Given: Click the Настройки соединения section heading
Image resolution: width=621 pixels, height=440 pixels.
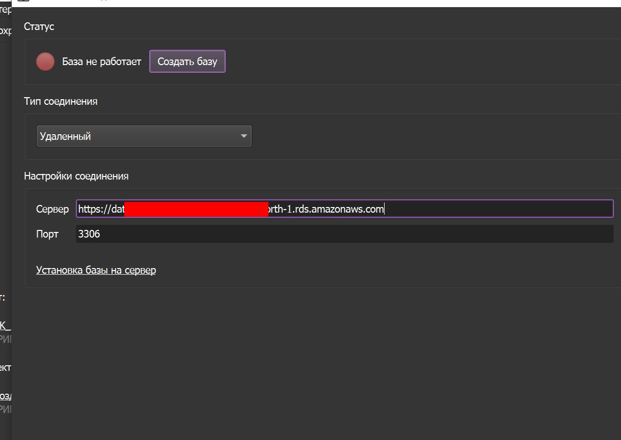Looking at the screenshot, I should pyautogui.click(x=76, y=176).
